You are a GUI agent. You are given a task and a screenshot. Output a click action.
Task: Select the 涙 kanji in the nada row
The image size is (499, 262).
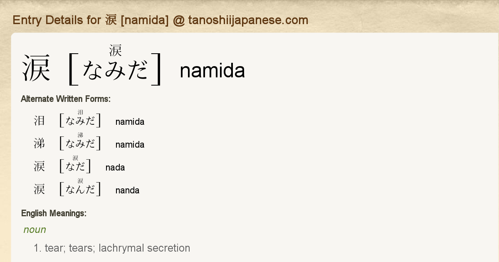39,167
